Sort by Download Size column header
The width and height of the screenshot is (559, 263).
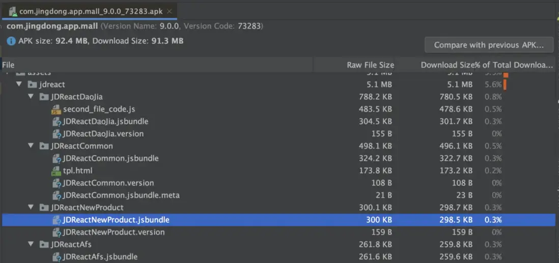tap(446, 65)
